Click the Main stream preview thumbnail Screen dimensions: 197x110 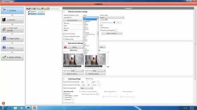tap(74, 59)
